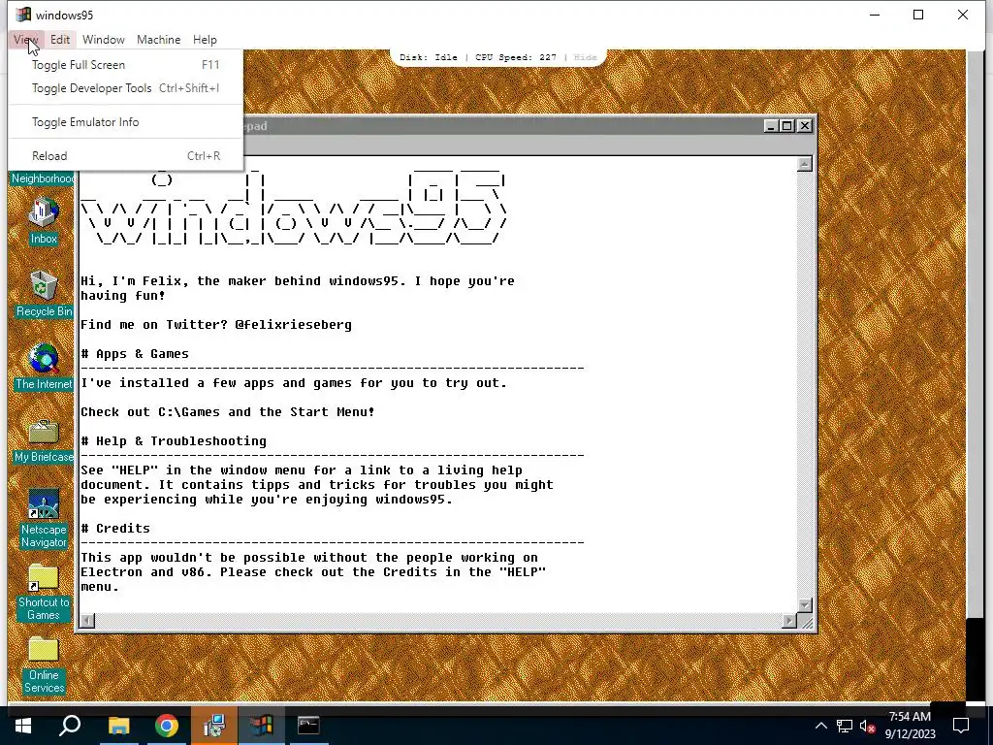993x745 pixels.
Task: Open the Edit menu
Action: pyautogui.click(x=60, y=39)
